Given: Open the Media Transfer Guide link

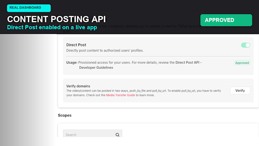Looking at the screenshot, I should 120,95.
